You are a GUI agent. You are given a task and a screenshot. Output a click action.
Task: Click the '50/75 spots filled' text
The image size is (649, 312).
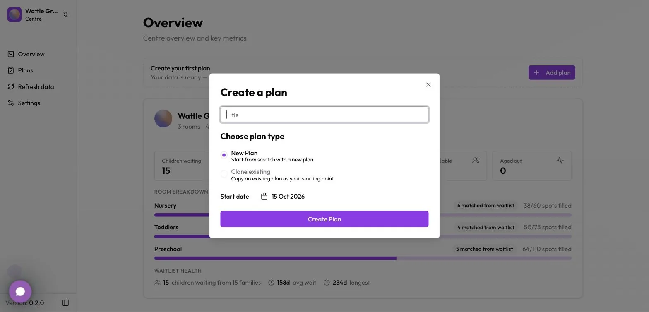tap(548, 227)
